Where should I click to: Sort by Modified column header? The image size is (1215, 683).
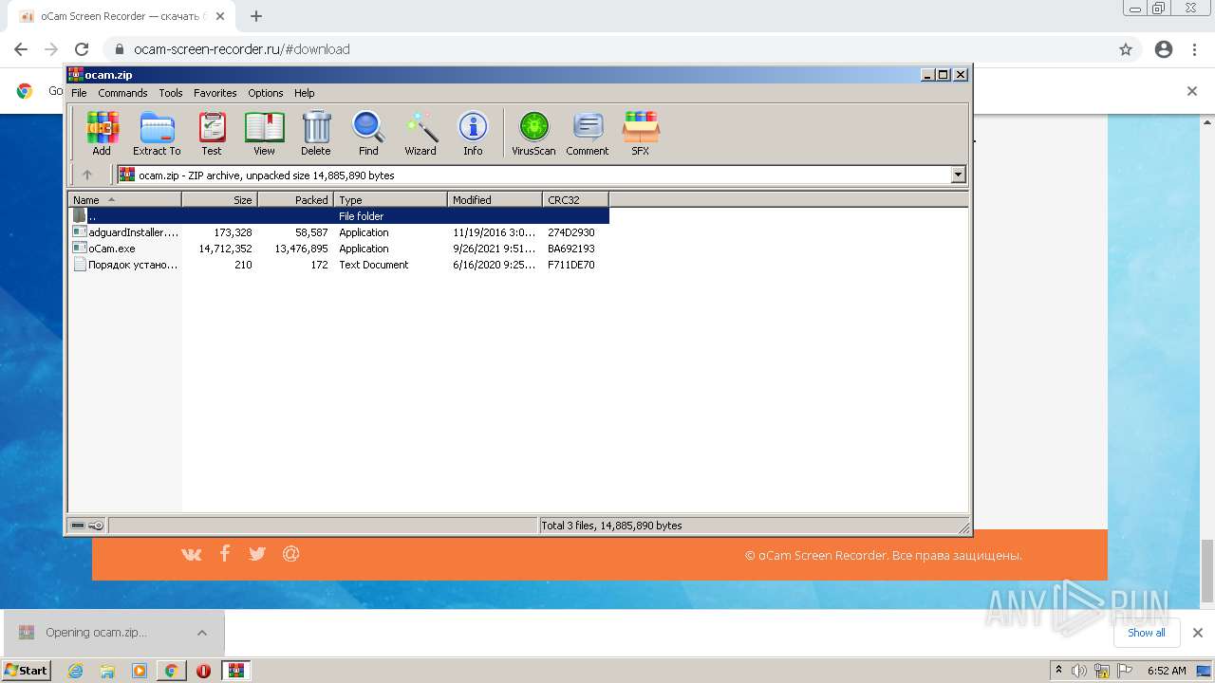495,200
